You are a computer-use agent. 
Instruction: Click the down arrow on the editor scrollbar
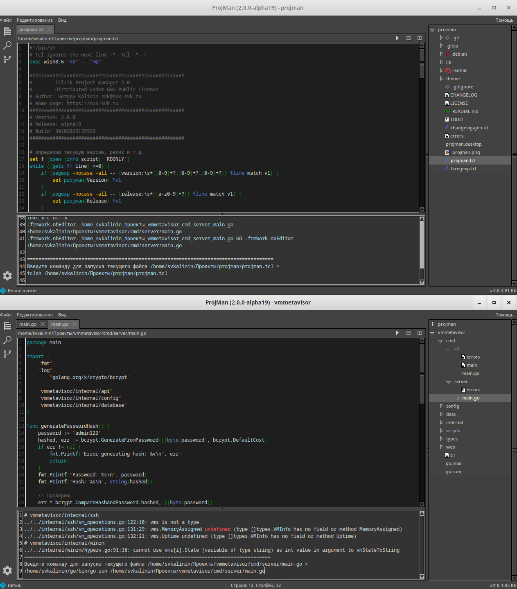tap(422, 209)
